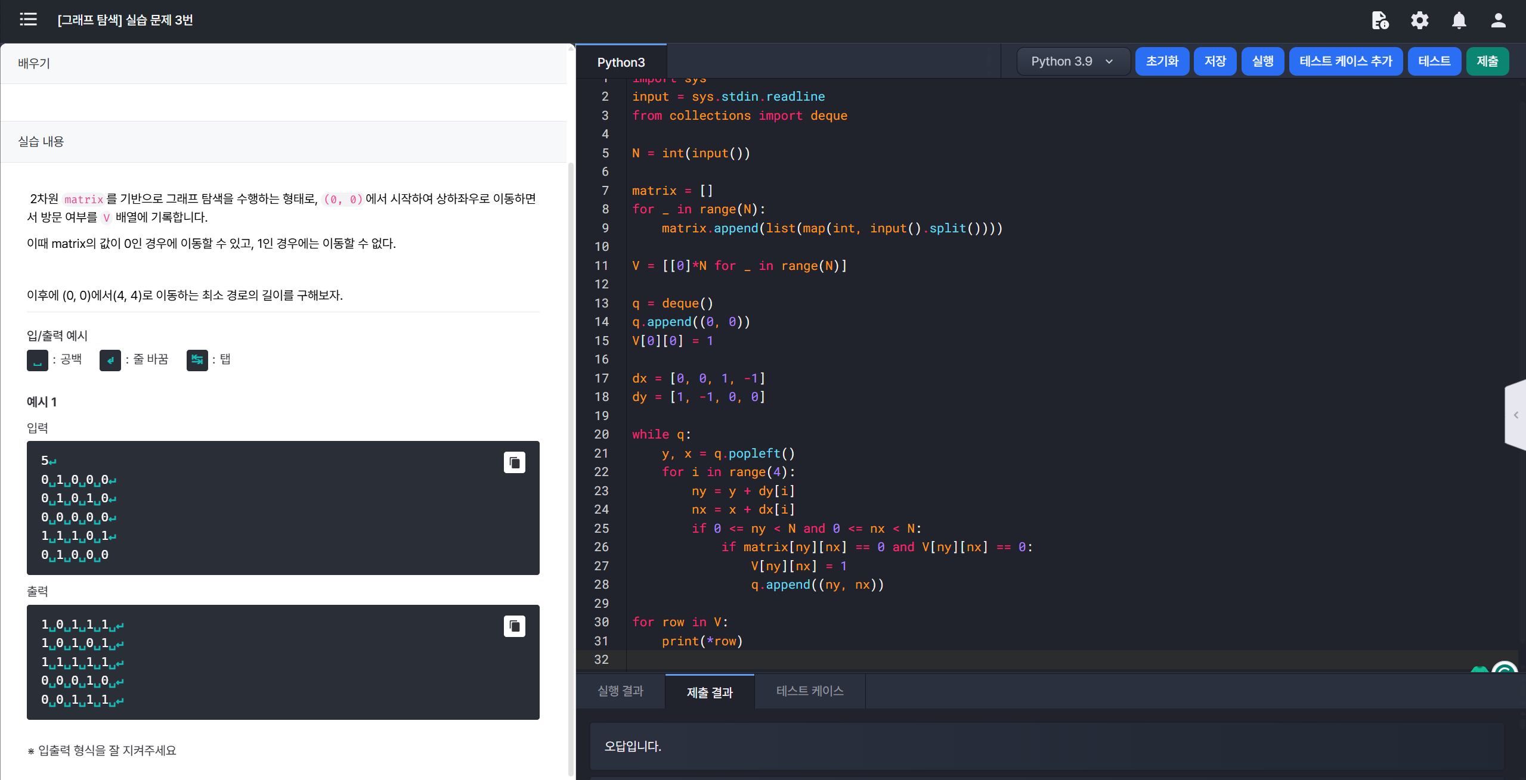Image resolution: width=1526 pixels, height=780 pixels.
Task: Click the 공백 space legend icon
Action: click(x=38, y=360)
